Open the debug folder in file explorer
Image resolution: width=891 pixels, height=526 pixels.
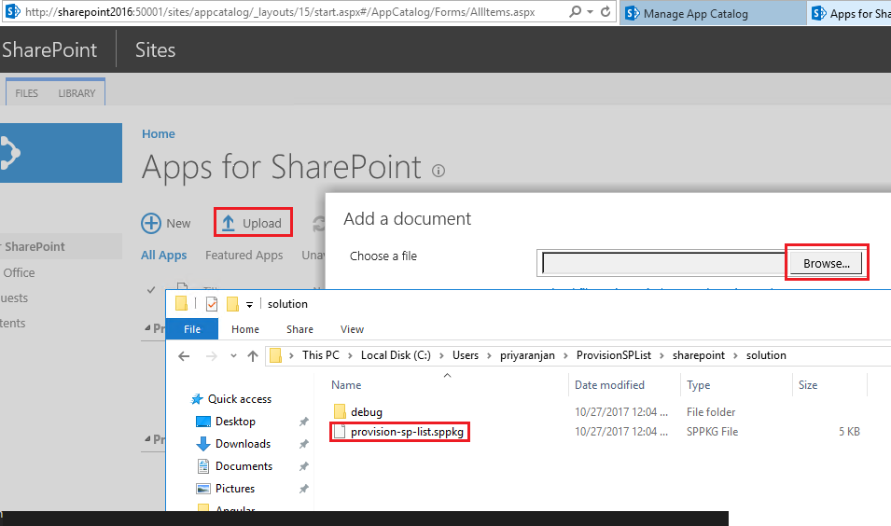click(x=366, y=412)
